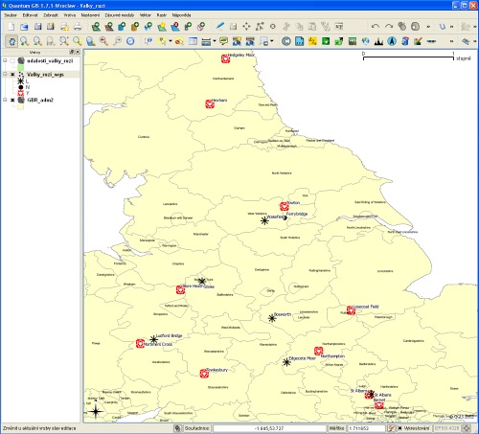Viewport: 479px width, 434px height.
Task: Select the Zoom Out magnifier tool
Action: (37, 41)
